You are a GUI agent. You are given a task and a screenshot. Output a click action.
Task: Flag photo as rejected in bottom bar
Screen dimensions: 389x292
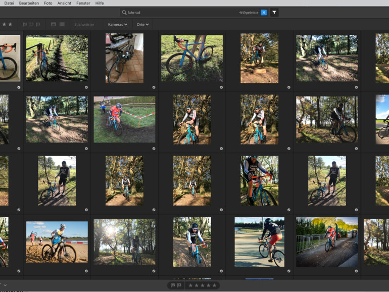(x=179, y=285)
